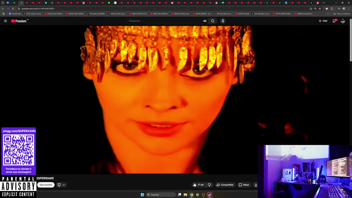Open the YouTube account avatar menu
The width and height of the screenshot is (352, 198).
343,21
